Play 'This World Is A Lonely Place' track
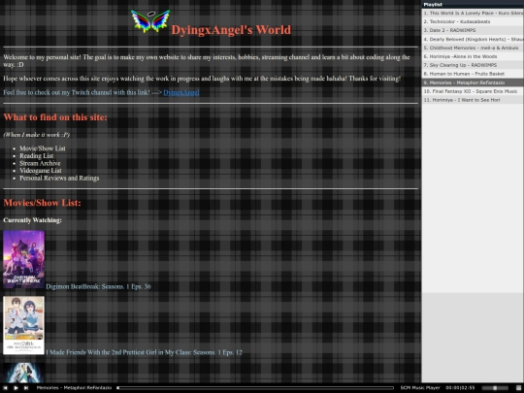 [473, 13]
